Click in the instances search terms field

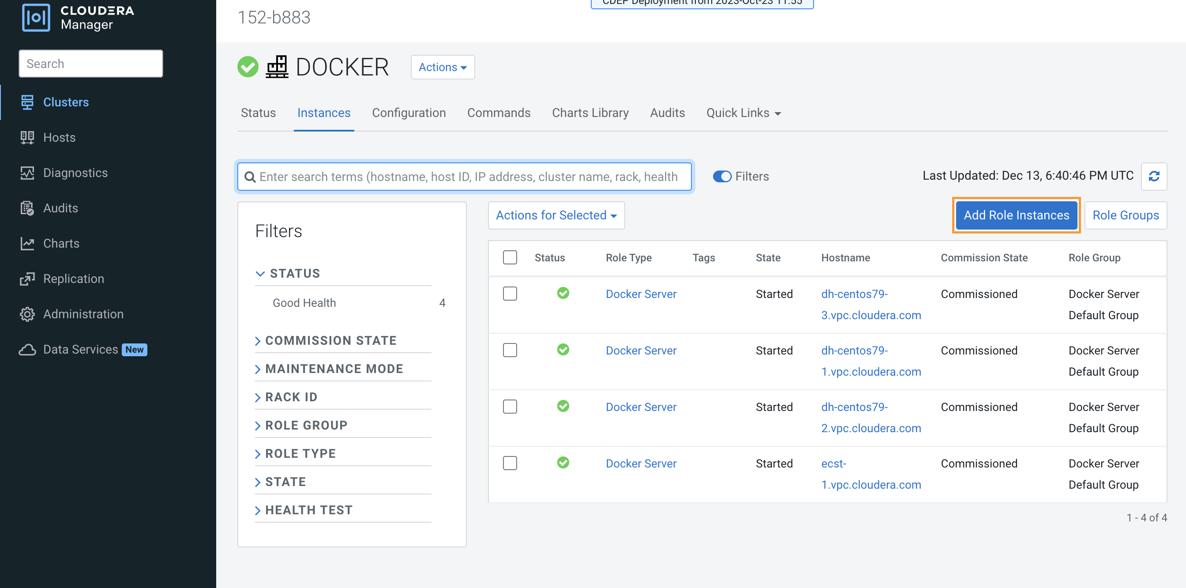coord(468,177)
